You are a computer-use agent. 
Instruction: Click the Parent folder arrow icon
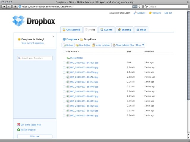pyautogui.click(x=68, y=58)
